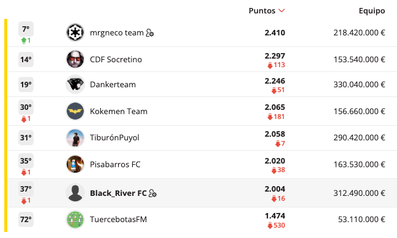Open the settings icon next to Black_River FC
The width and height of the screenshot is (397, 238).
[x=153, y=193]
